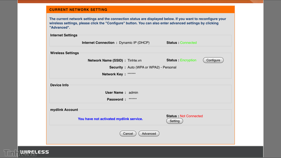Select the 'You have not activated mydlink service' message
This screenshot has width=281, height=158.
(x=110, y=119)
